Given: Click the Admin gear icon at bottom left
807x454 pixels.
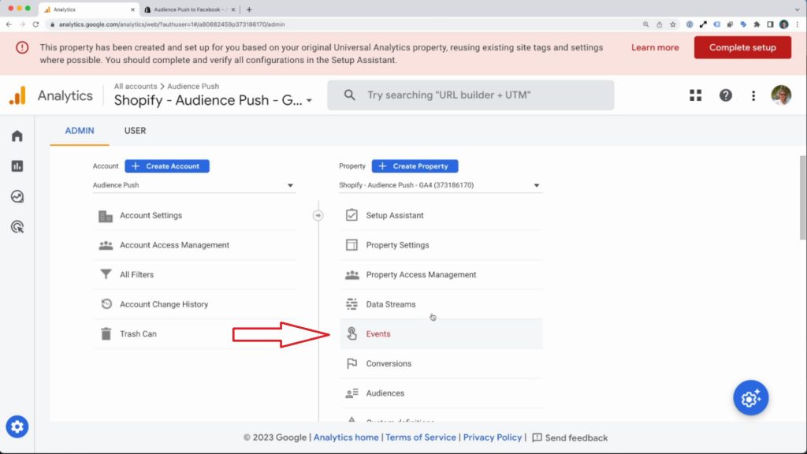Looking at the screenshot, I should (x=17, y=426).
